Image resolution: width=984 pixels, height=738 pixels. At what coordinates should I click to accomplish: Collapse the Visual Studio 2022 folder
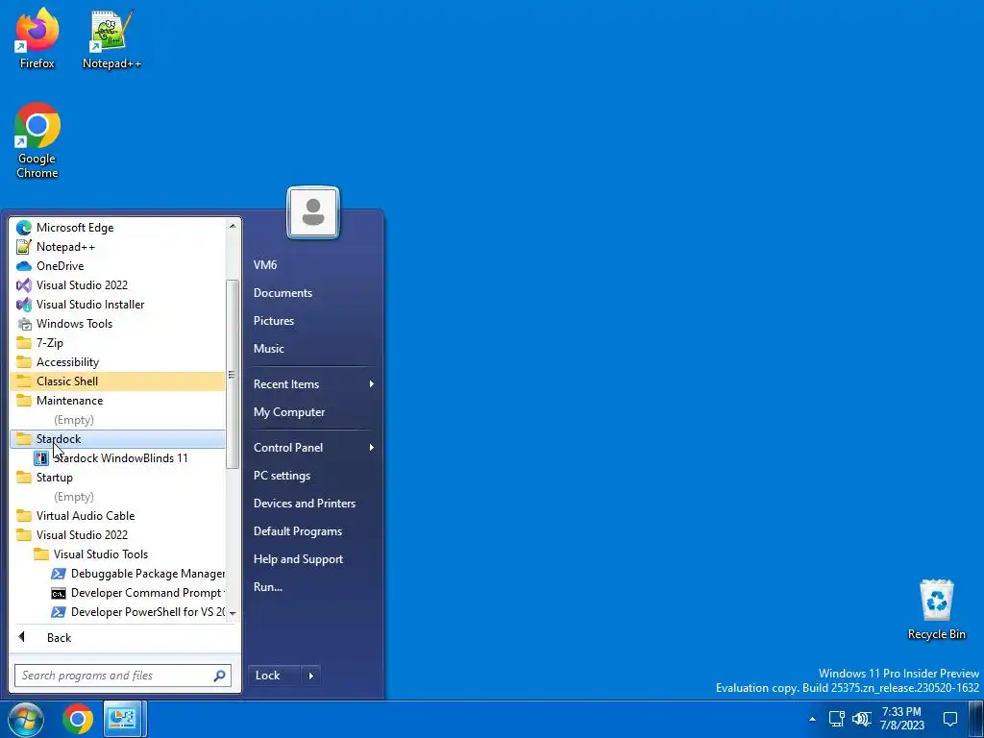click(x=117, y=535)
